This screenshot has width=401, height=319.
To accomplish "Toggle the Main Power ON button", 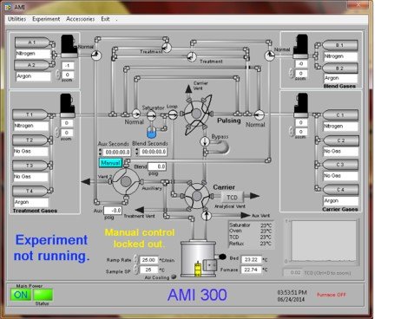I will [21, 295].
